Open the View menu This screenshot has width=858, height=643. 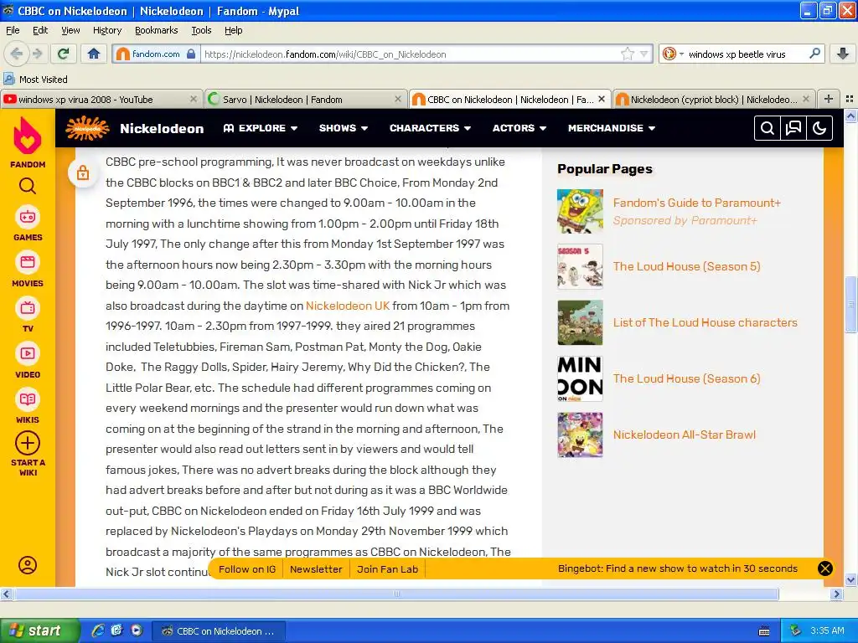(70, 30)
